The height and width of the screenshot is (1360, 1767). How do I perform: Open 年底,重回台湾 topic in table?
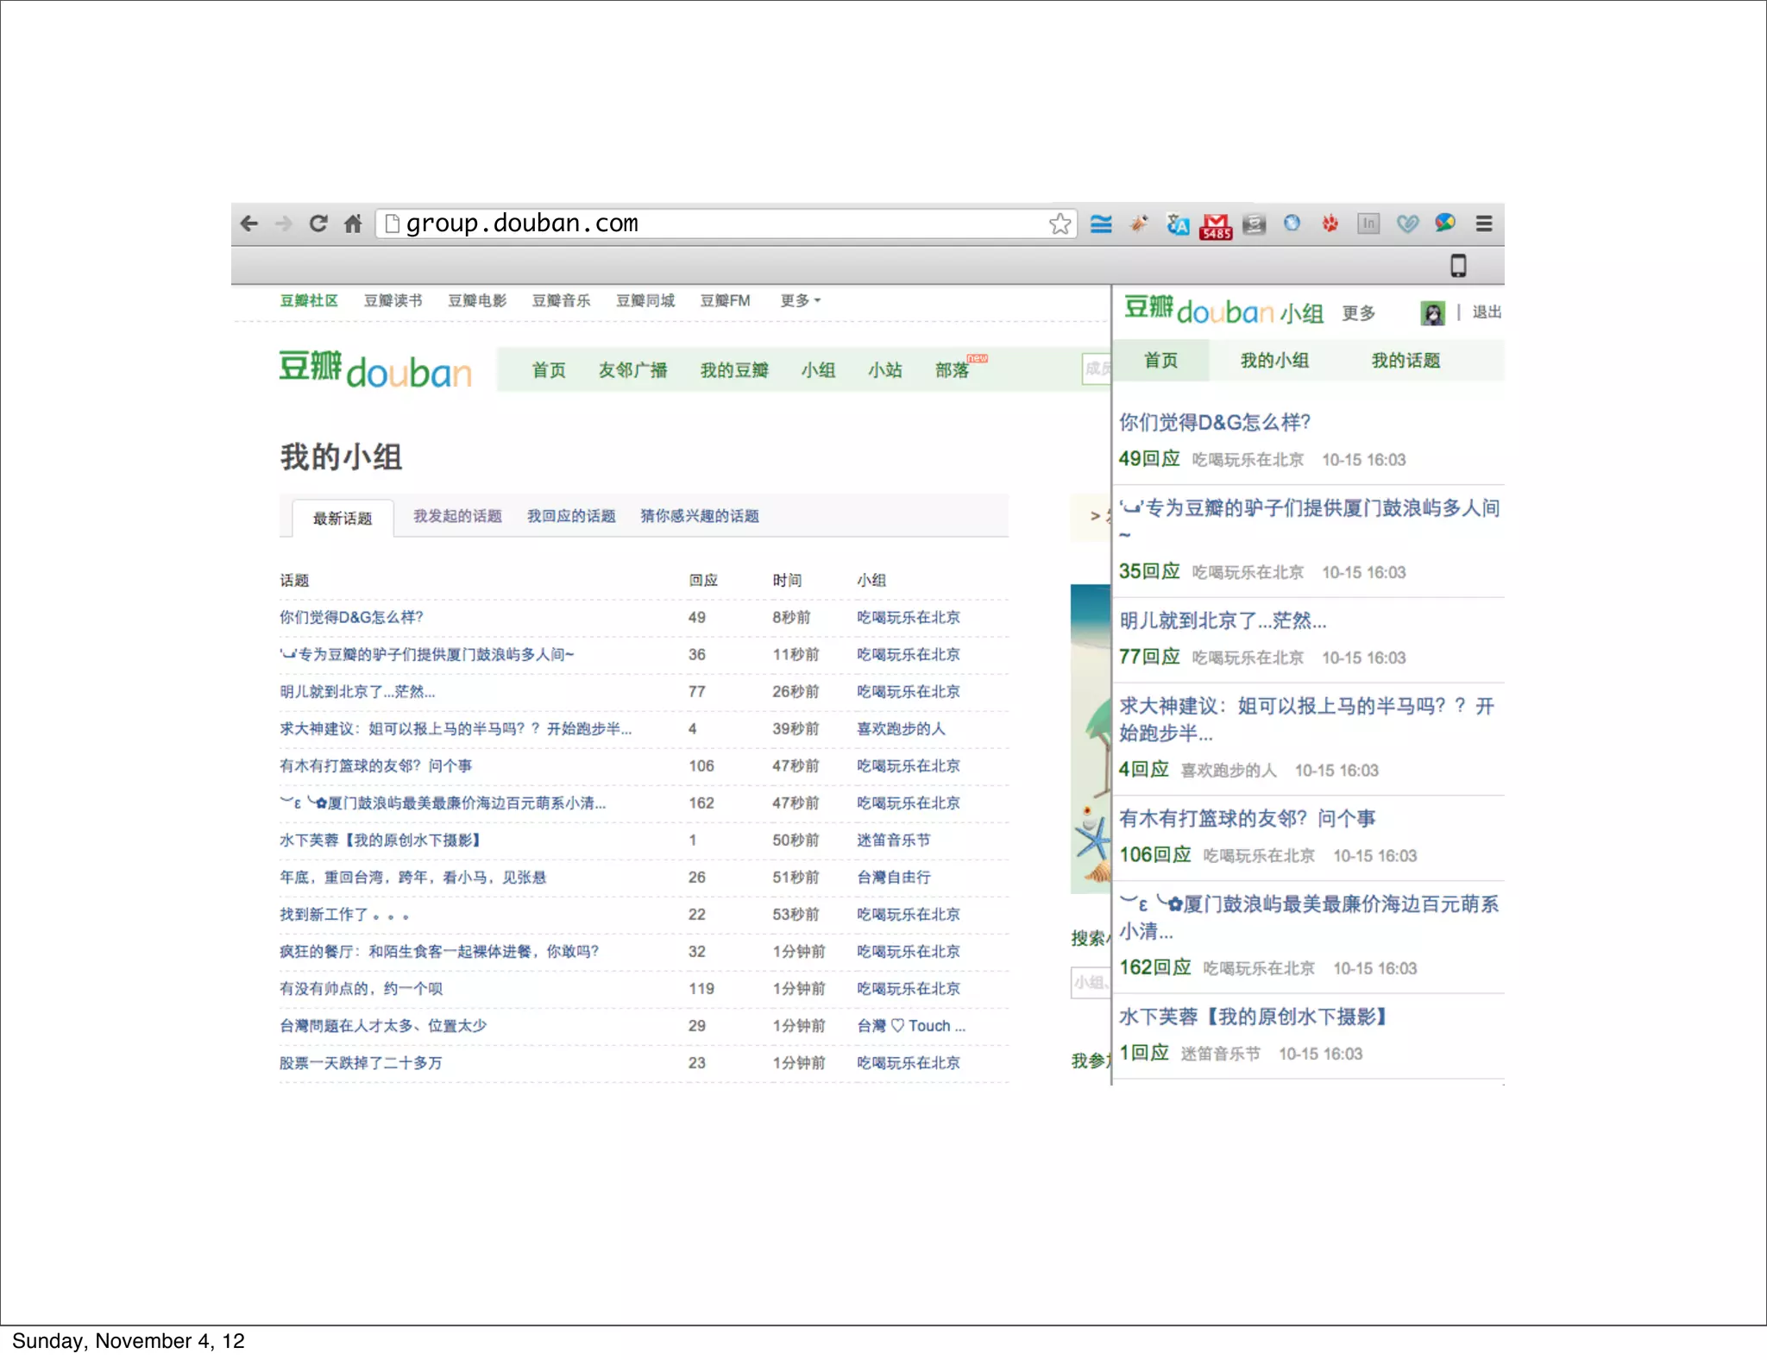[x=412, y=877]
